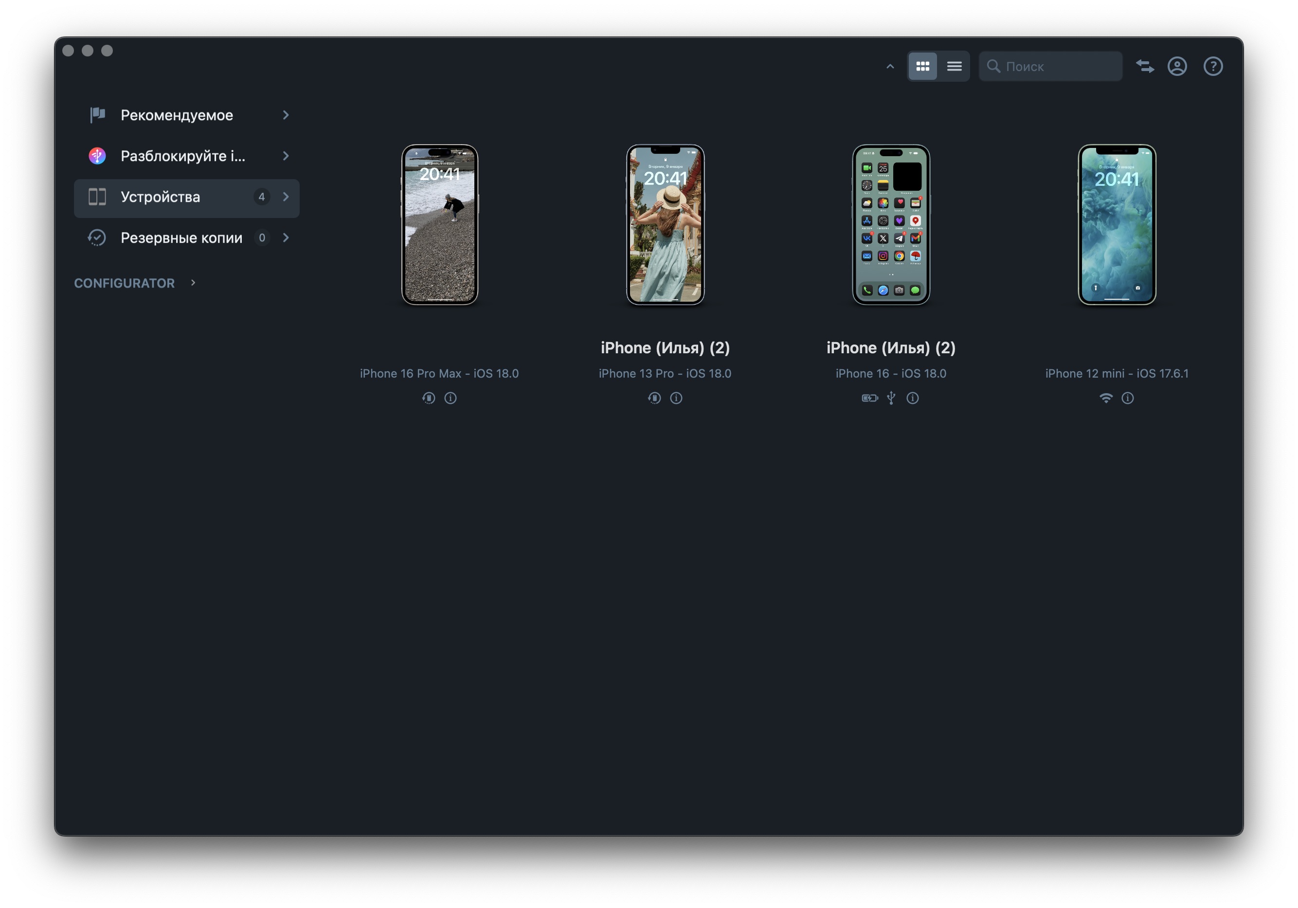1298x908 pixels.
Task: Open the transfers arrows icon in toolbar
Action: point(1145,66)
